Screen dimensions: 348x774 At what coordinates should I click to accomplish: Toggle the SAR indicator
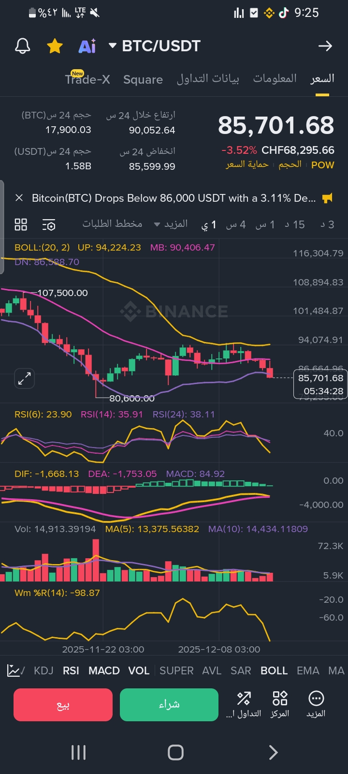click(x=241, y=670)
